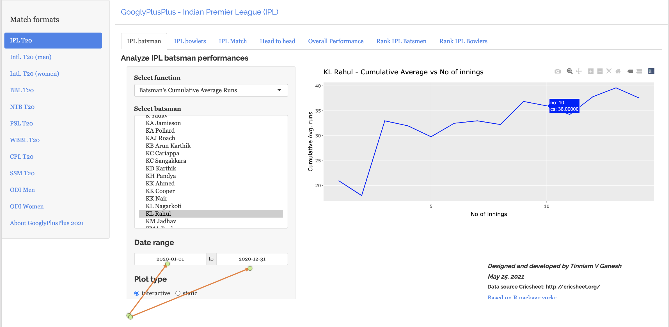Select the static plot type radio
The width and height of the screenshot is (669, 327).
click(x=178, y=293)
